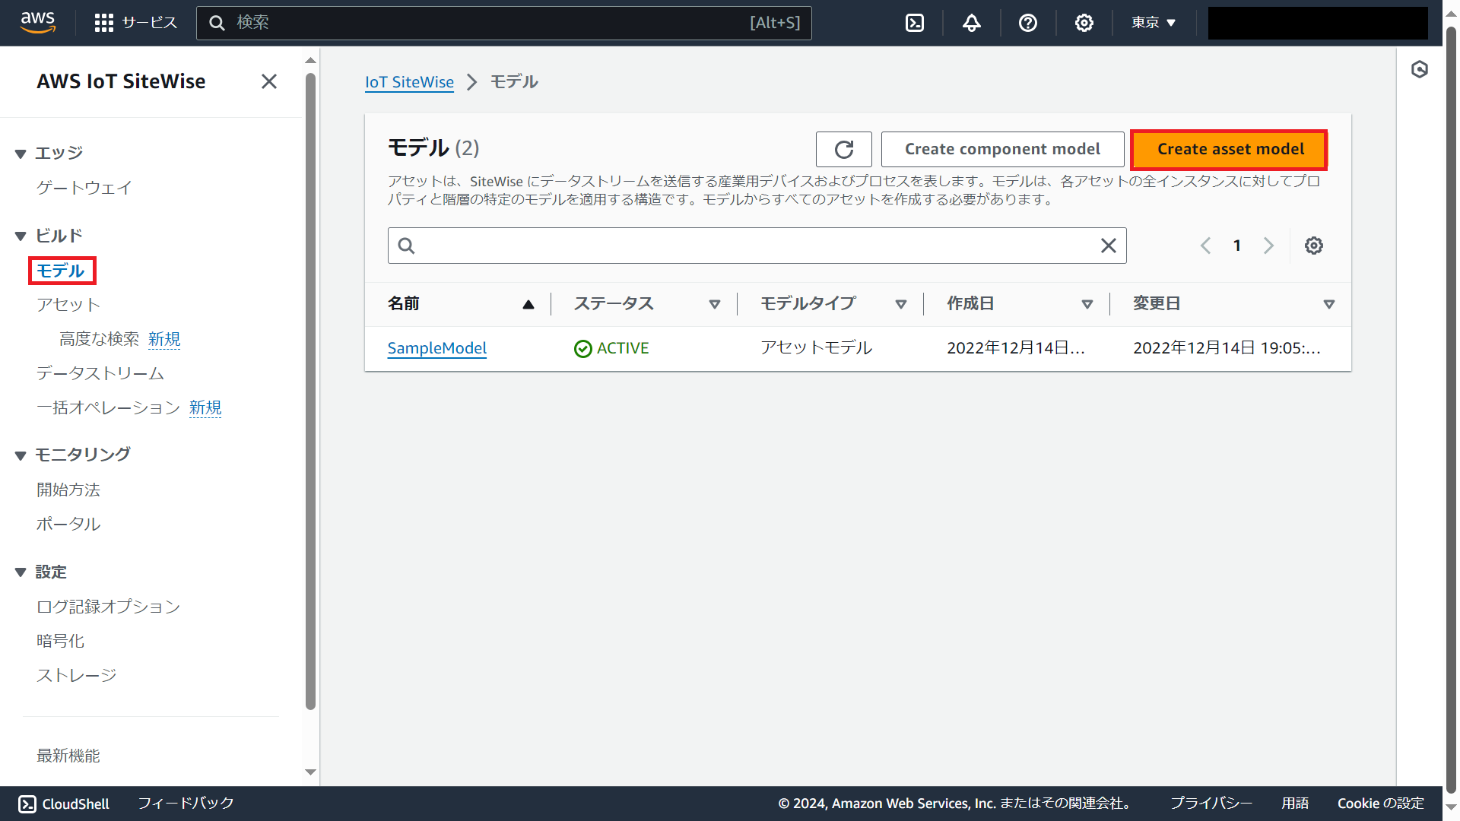Click Create asset model button
This screenshot has height=821, width=1460.
pyautogui.click(x=1230, y=149)
